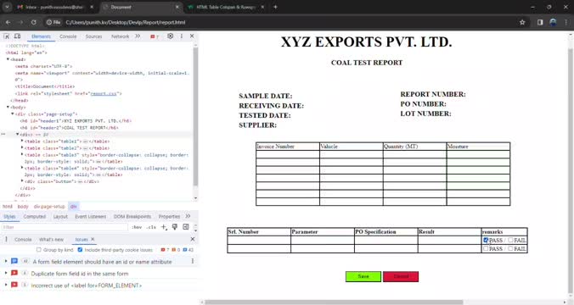Close the Document browser tab
The image size is (574, 305).
pos(177,7)
